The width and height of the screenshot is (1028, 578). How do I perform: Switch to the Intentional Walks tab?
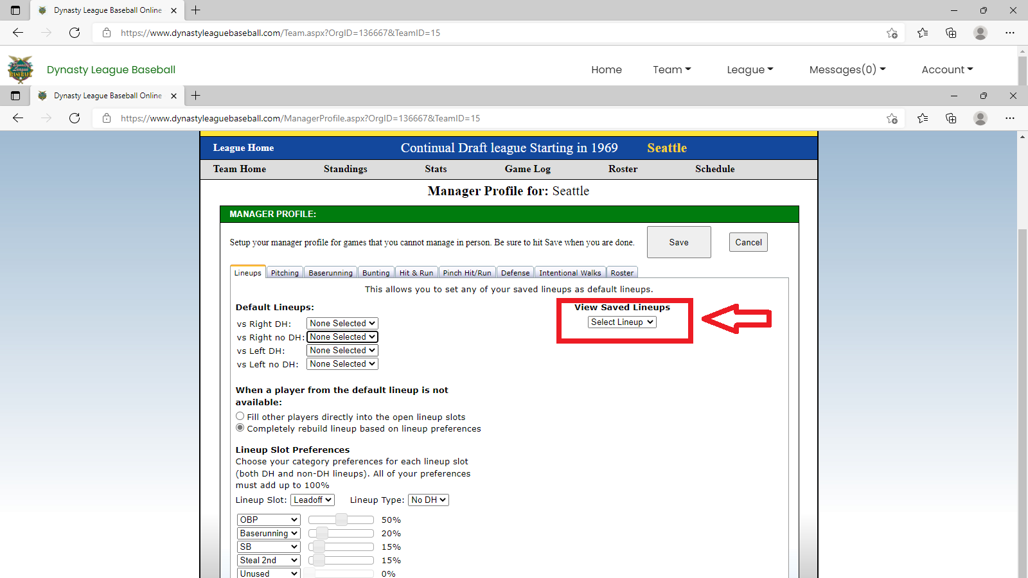(x=570, y=273)
